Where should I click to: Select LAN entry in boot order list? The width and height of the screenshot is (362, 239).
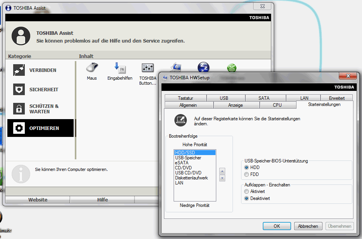click(195, 183)
